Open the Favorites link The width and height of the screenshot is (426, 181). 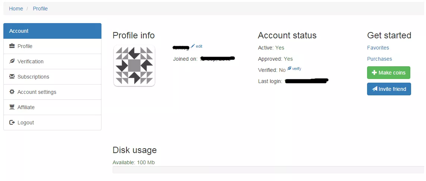click(378, 48)
